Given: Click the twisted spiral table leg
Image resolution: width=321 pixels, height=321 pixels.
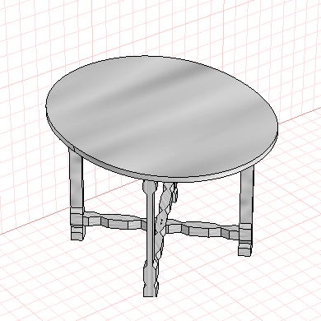Looking at the screenshot, I should pos(165,220).
